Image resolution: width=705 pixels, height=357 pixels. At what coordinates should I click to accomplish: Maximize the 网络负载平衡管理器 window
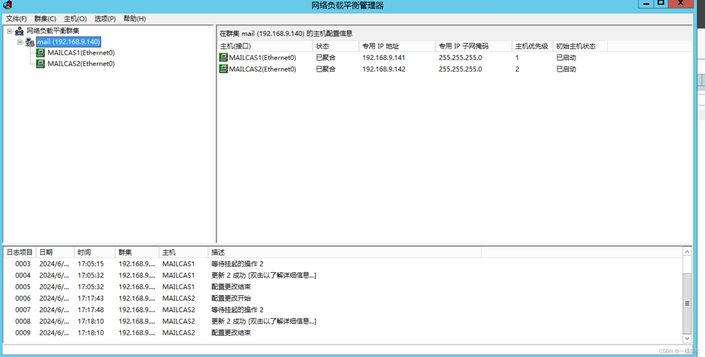click(x=661, y=4)
